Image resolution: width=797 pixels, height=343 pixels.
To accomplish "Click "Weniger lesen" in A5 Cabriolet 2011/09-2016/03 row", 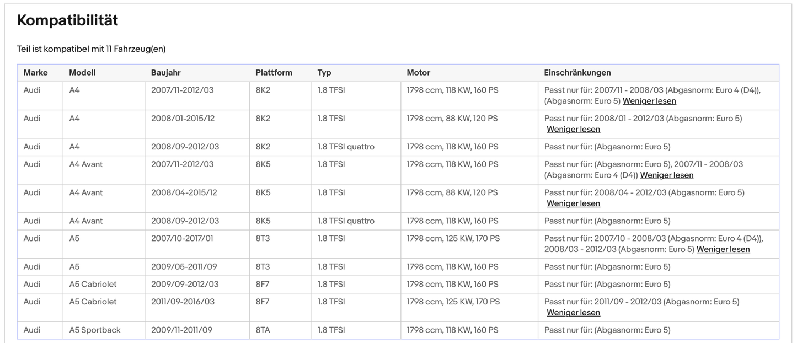I will coord(573,313).
